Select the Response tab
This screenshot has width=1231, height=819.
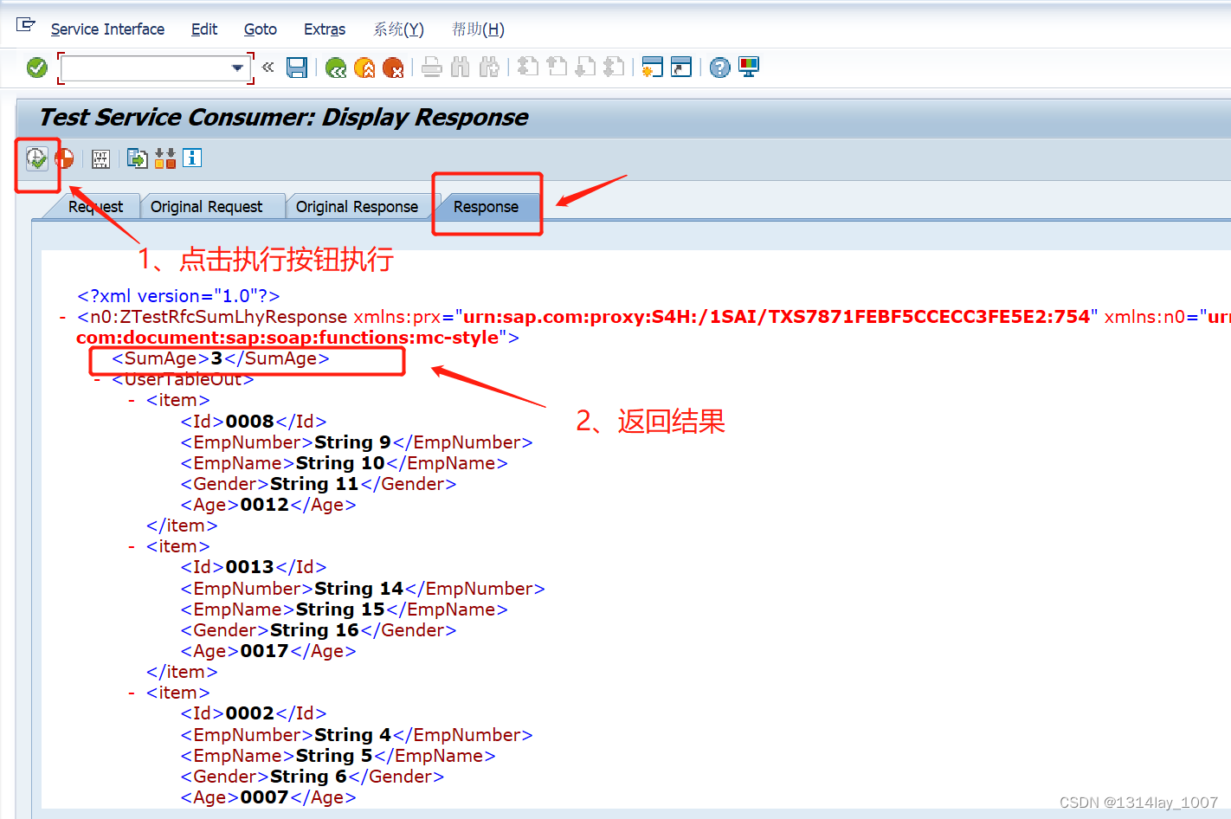point(486,207)
